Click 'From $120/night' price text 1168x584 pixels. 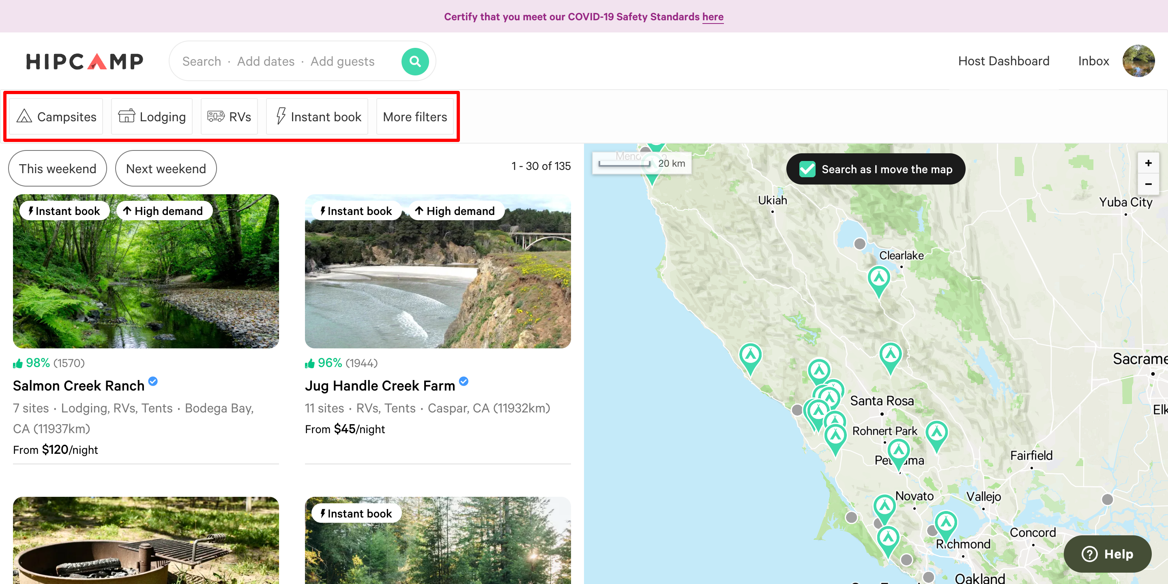(x=55, y=449)
